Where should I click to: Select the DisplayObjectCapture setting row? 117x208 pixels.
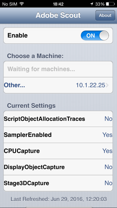click(x=58, y=167)
